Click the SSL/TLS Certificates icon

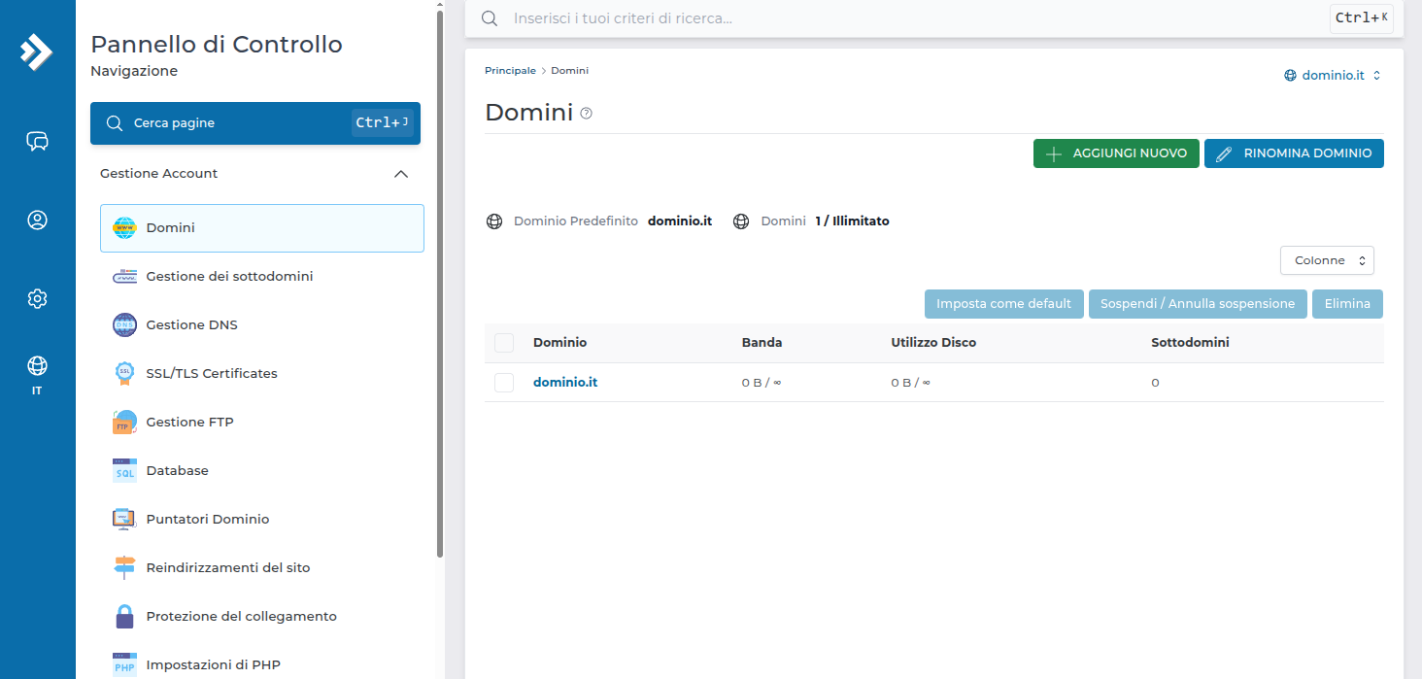click(124, 374)
